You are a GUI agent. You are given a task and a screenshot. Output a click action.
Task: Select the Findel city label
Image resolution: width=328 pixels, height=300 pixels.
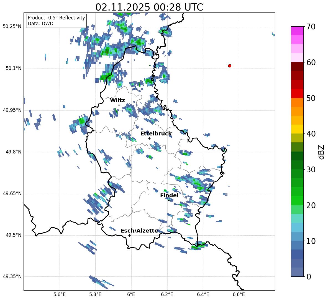169,196
